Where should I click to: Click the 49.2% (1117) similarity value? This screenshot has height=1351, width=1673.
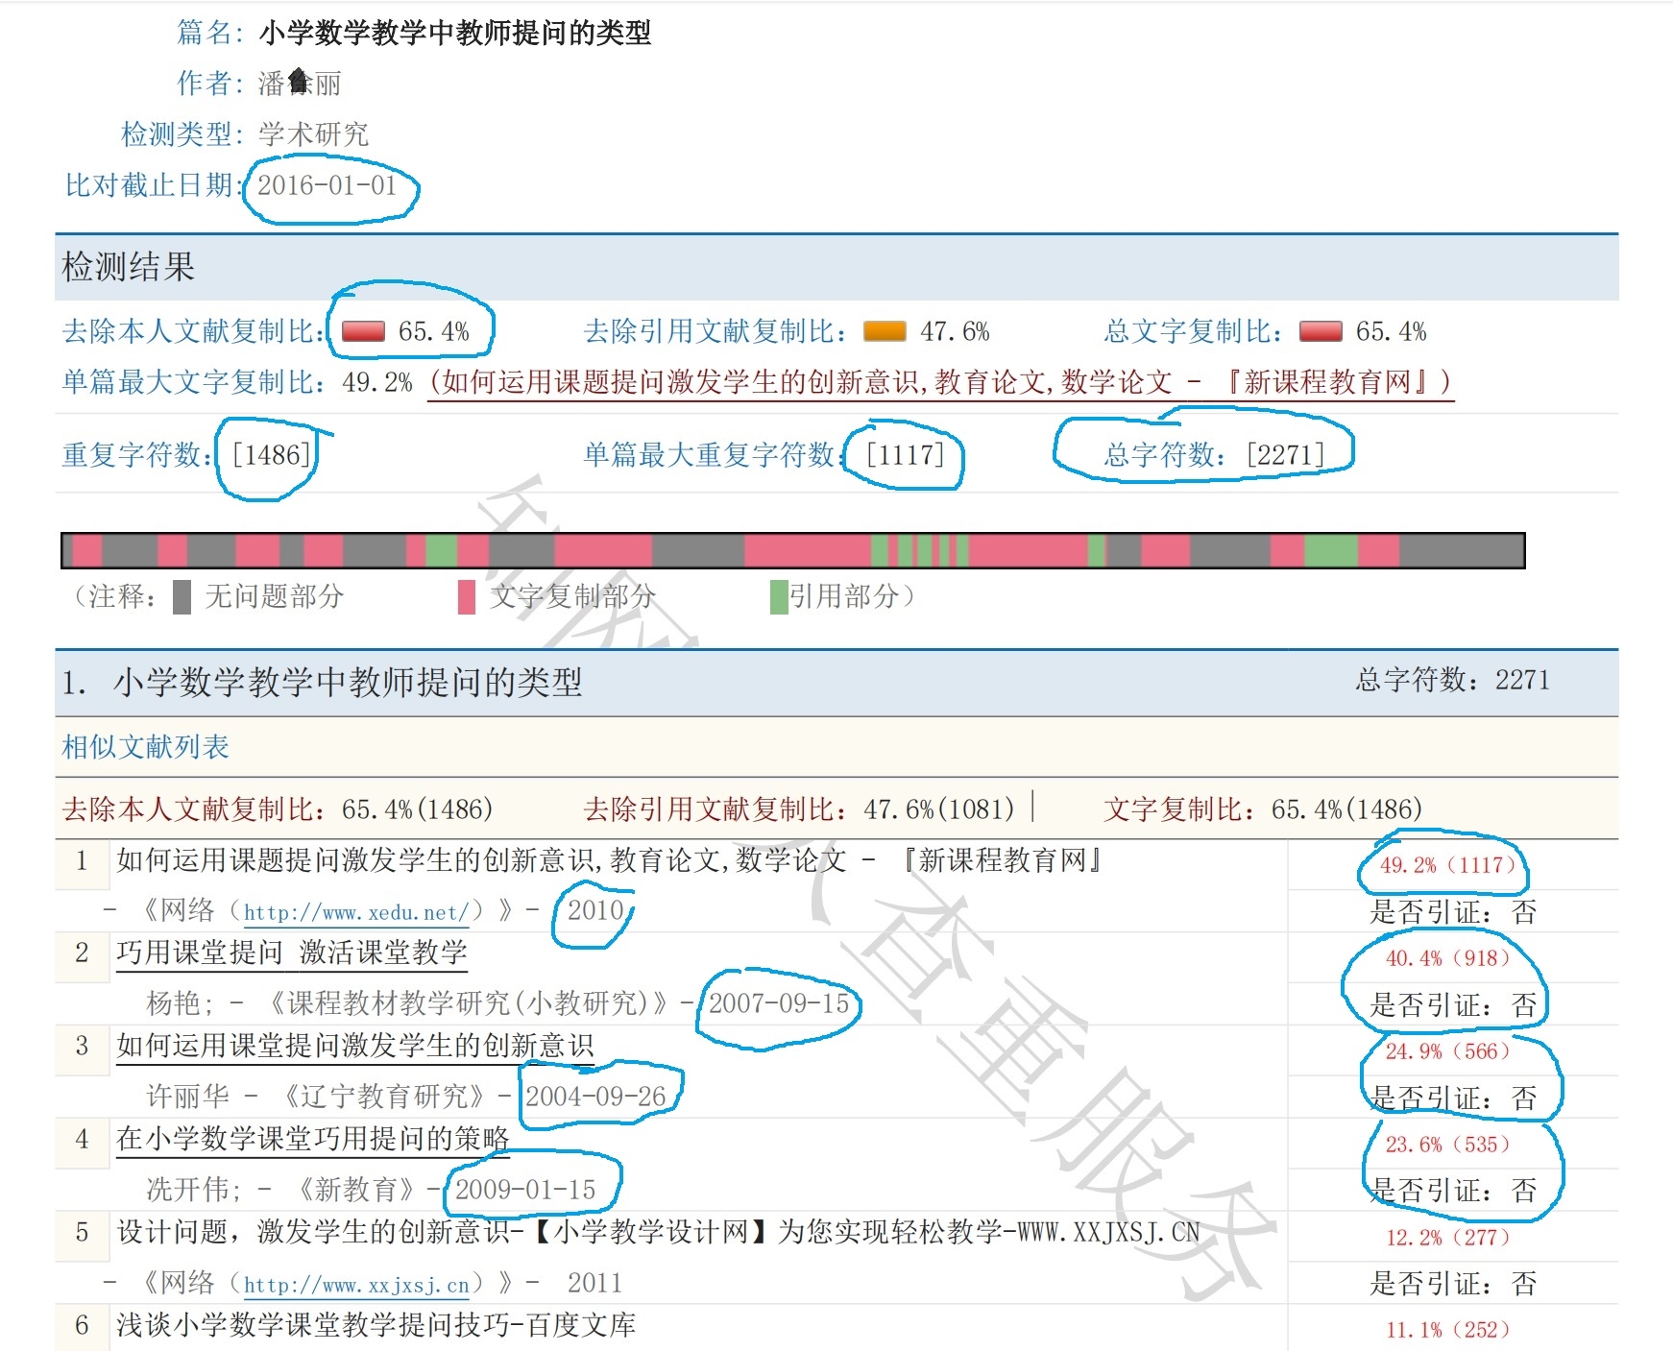(x=1446, y=865)
